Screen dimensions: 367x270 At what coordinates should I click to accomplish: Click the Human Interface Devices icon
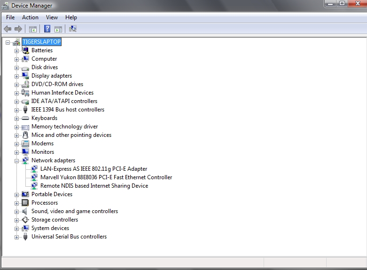point(25,93)
